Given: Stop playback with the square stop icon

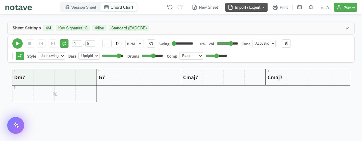Looking at the screenshot, I should tap(30, 43).
